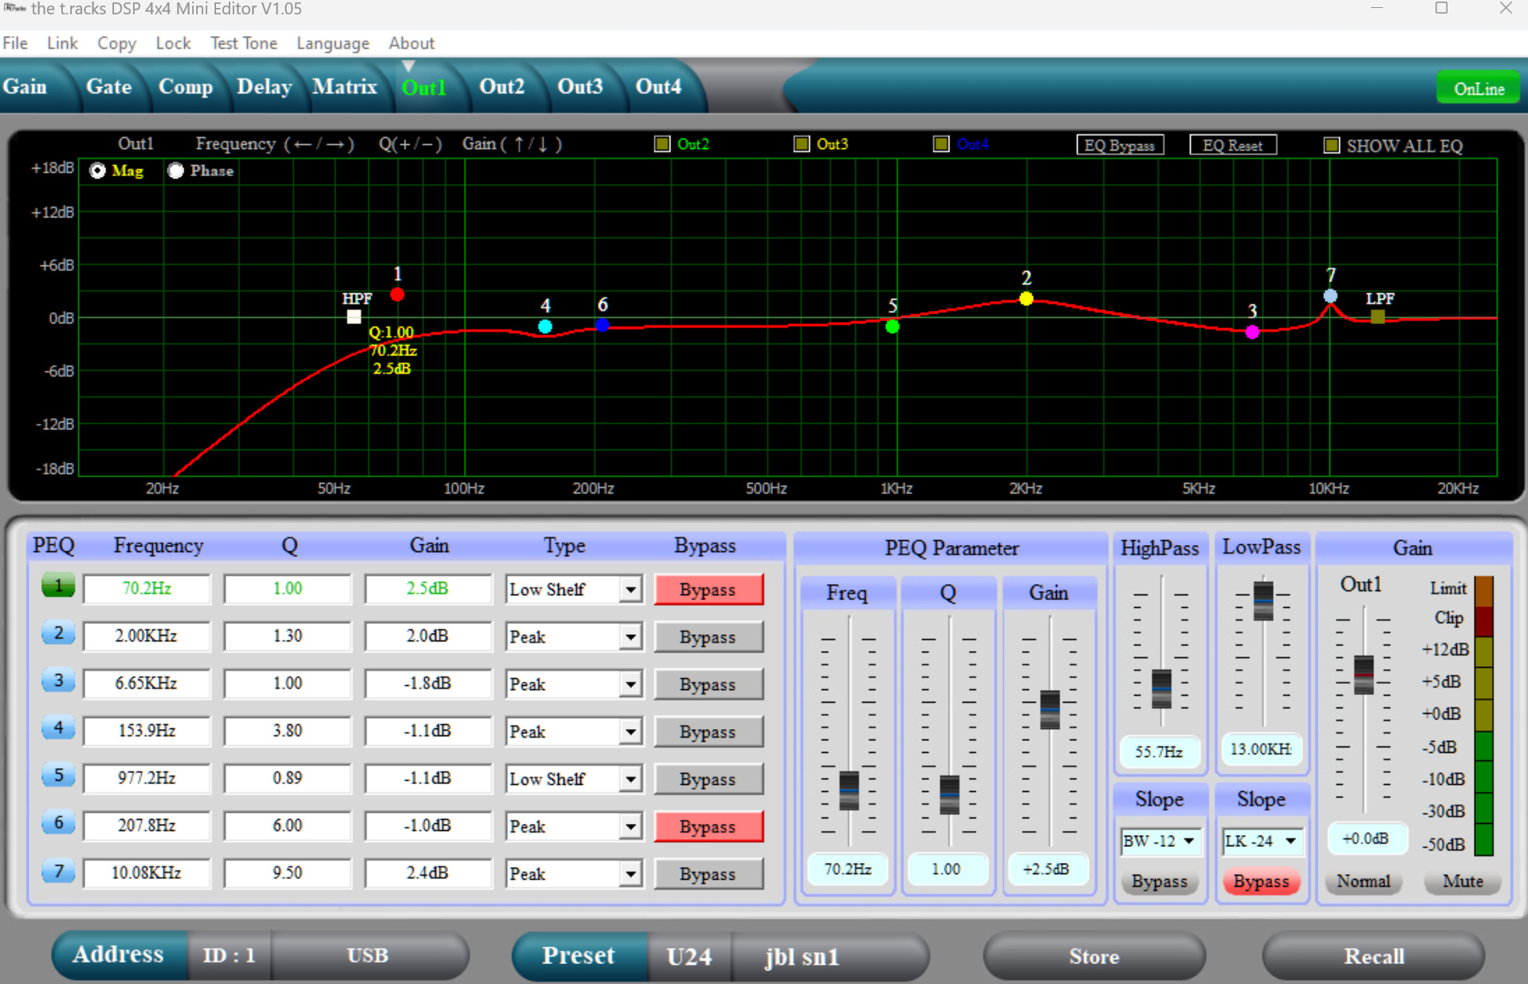Click the LowPass frequency slider handle
The width and height of the screenshot is (1528, 984).
1263,602
